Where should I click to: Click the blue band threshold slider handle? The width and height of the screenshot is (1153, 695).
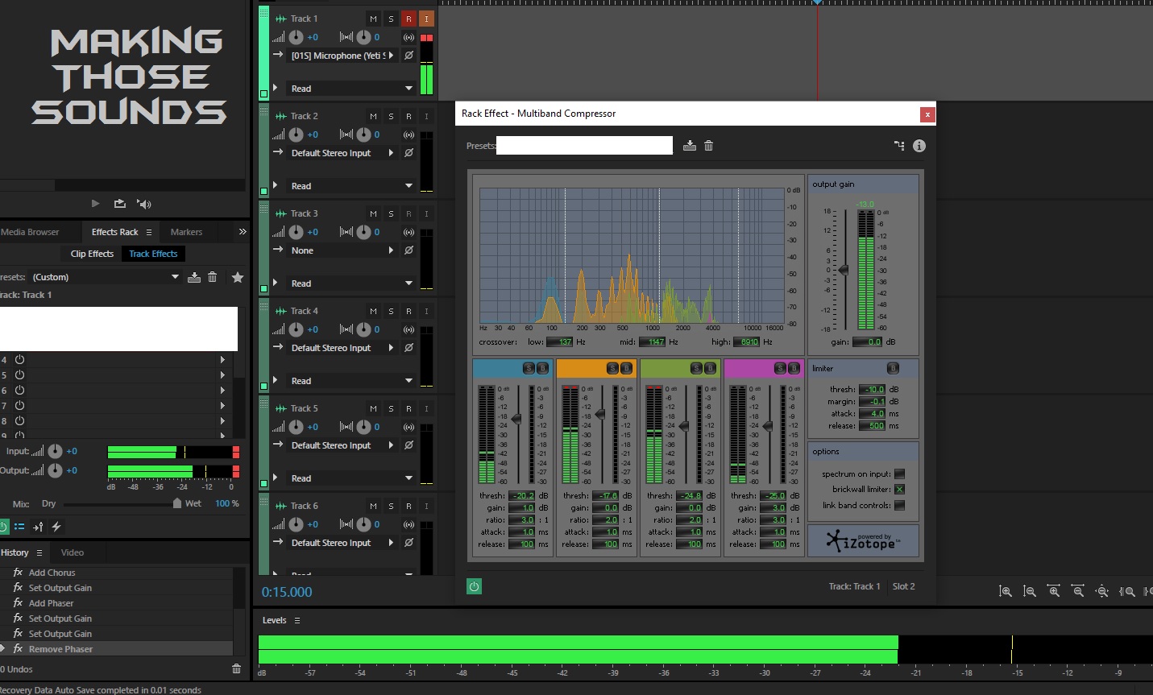[516, 419]
